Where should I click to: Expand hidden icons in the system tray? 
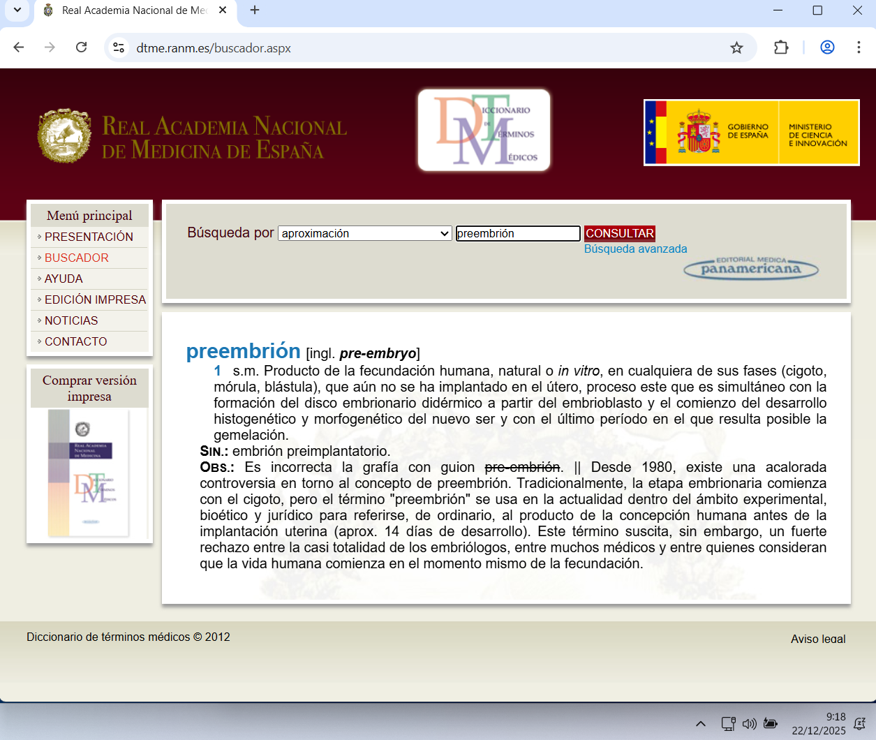[700, 723]
